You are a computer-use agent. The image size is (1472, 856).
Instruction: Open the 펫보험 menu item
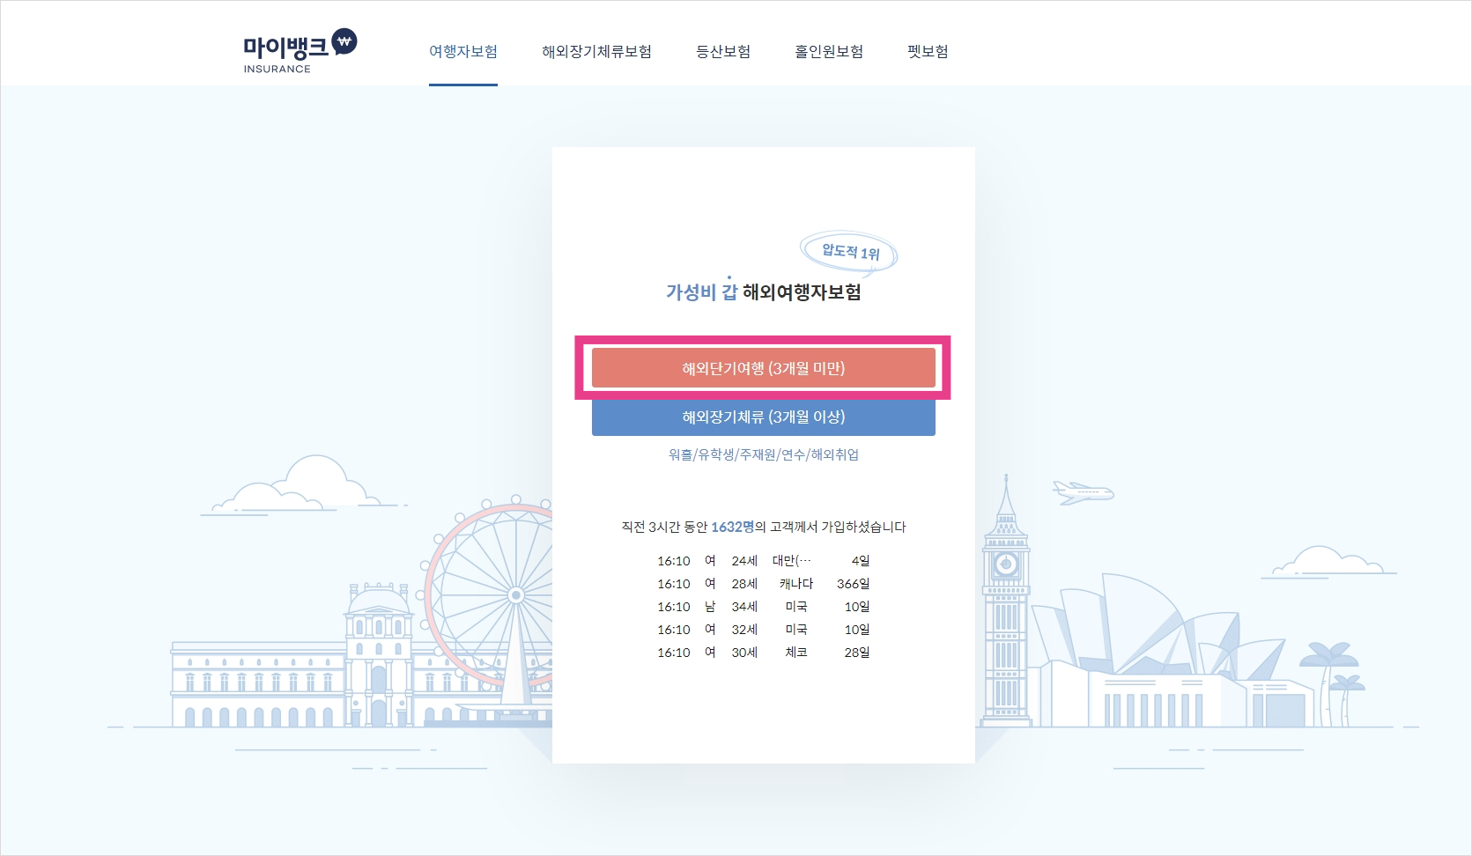click(925, 52)
